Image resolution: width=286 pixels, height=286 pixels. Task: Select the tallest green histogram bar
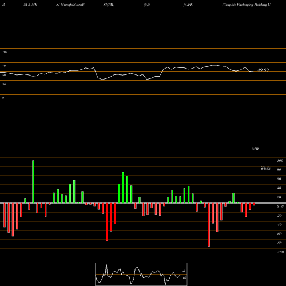point(33,182)
